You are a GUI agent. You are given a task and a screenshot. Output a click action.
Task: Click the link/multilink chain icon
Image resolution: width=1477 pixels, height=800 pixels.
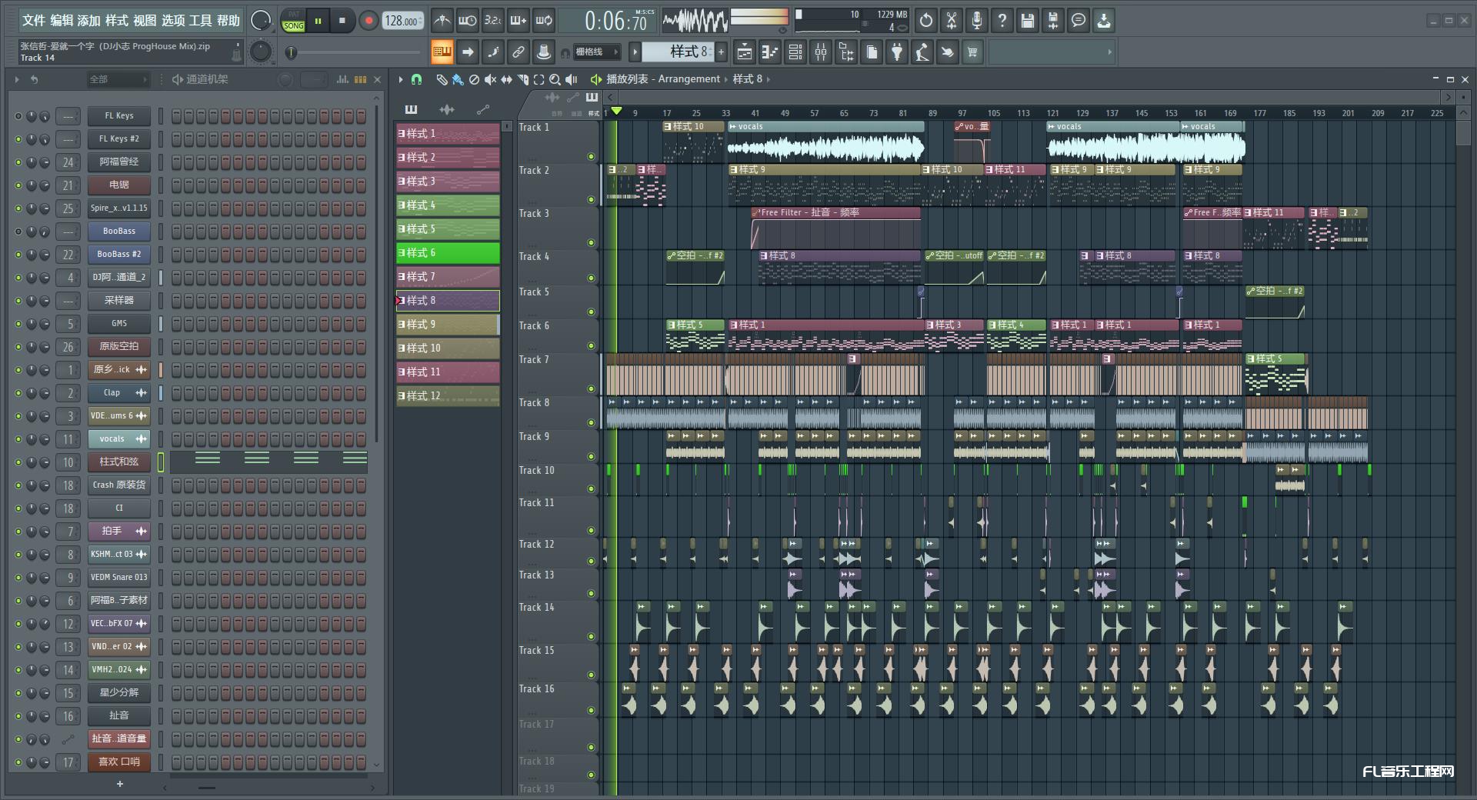(x=518, y=52)
